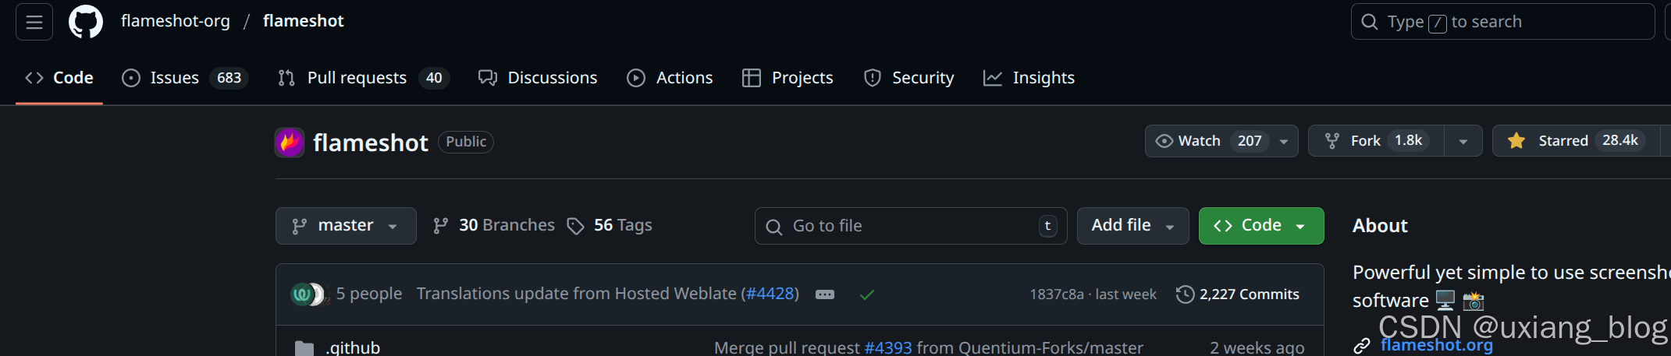
Task: Open the Watch notifications dropdown
Action: [1221, 141]
